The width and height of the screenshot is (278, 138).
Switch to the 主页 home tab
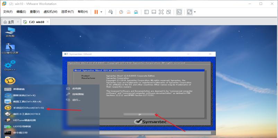coord(9,22)
